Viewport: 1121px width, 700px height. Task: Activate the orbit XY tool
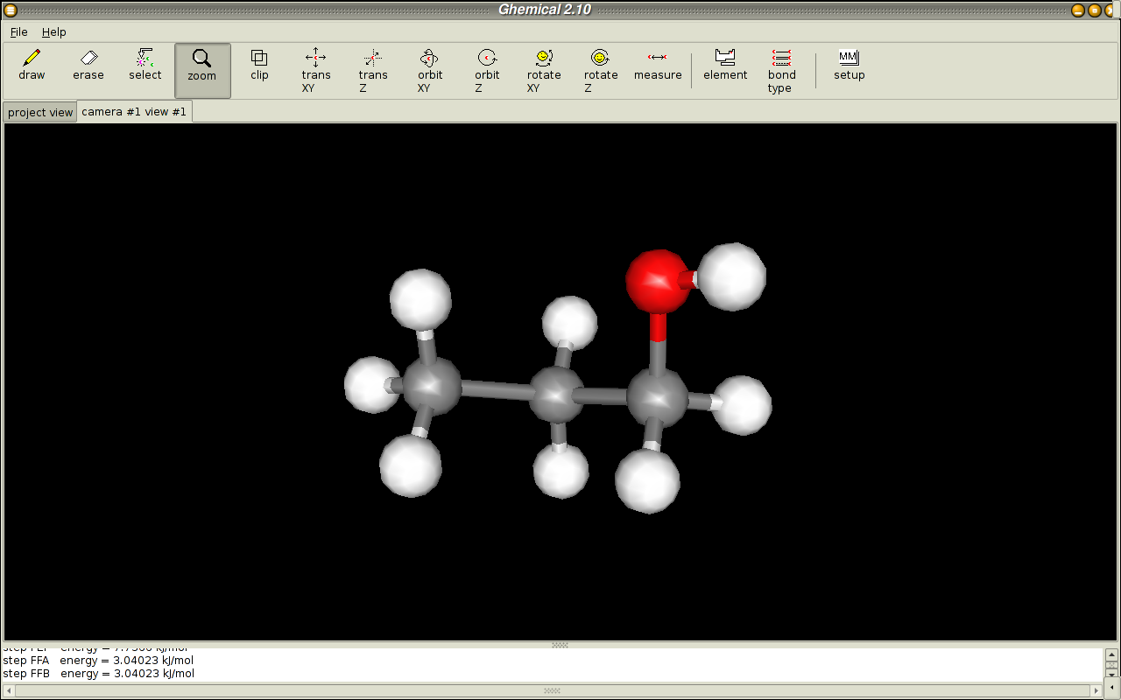coord(430,70)
